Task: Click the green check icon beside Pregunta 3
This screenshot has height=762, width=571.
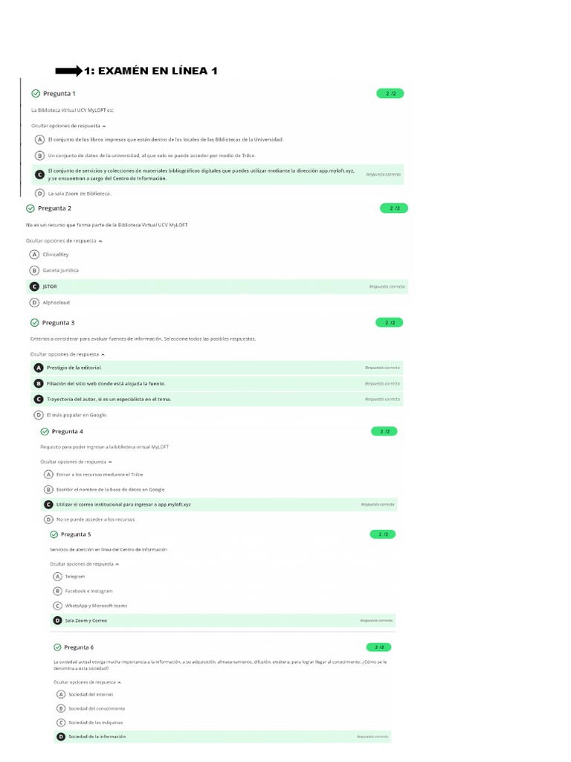Action: tap(34, 323)
